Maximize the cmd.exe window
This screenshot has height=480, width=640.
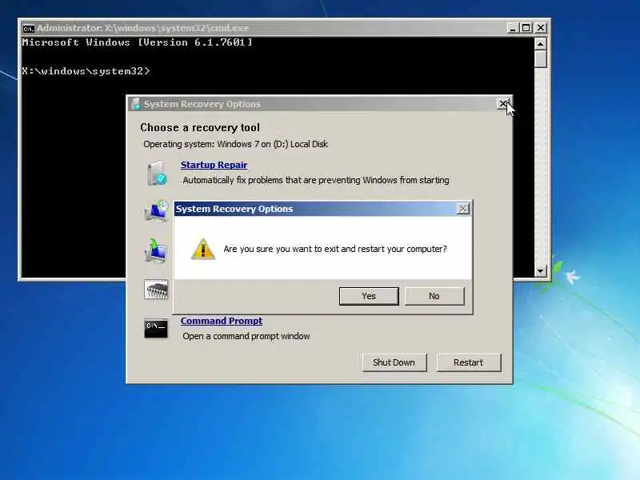pos(526,28)
